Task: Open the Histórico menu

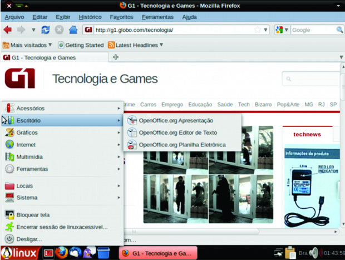Action: tap(90, 17)
